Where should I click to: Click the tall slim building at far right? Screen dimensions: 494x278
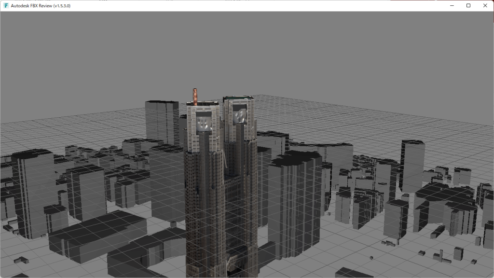[412, 164]
